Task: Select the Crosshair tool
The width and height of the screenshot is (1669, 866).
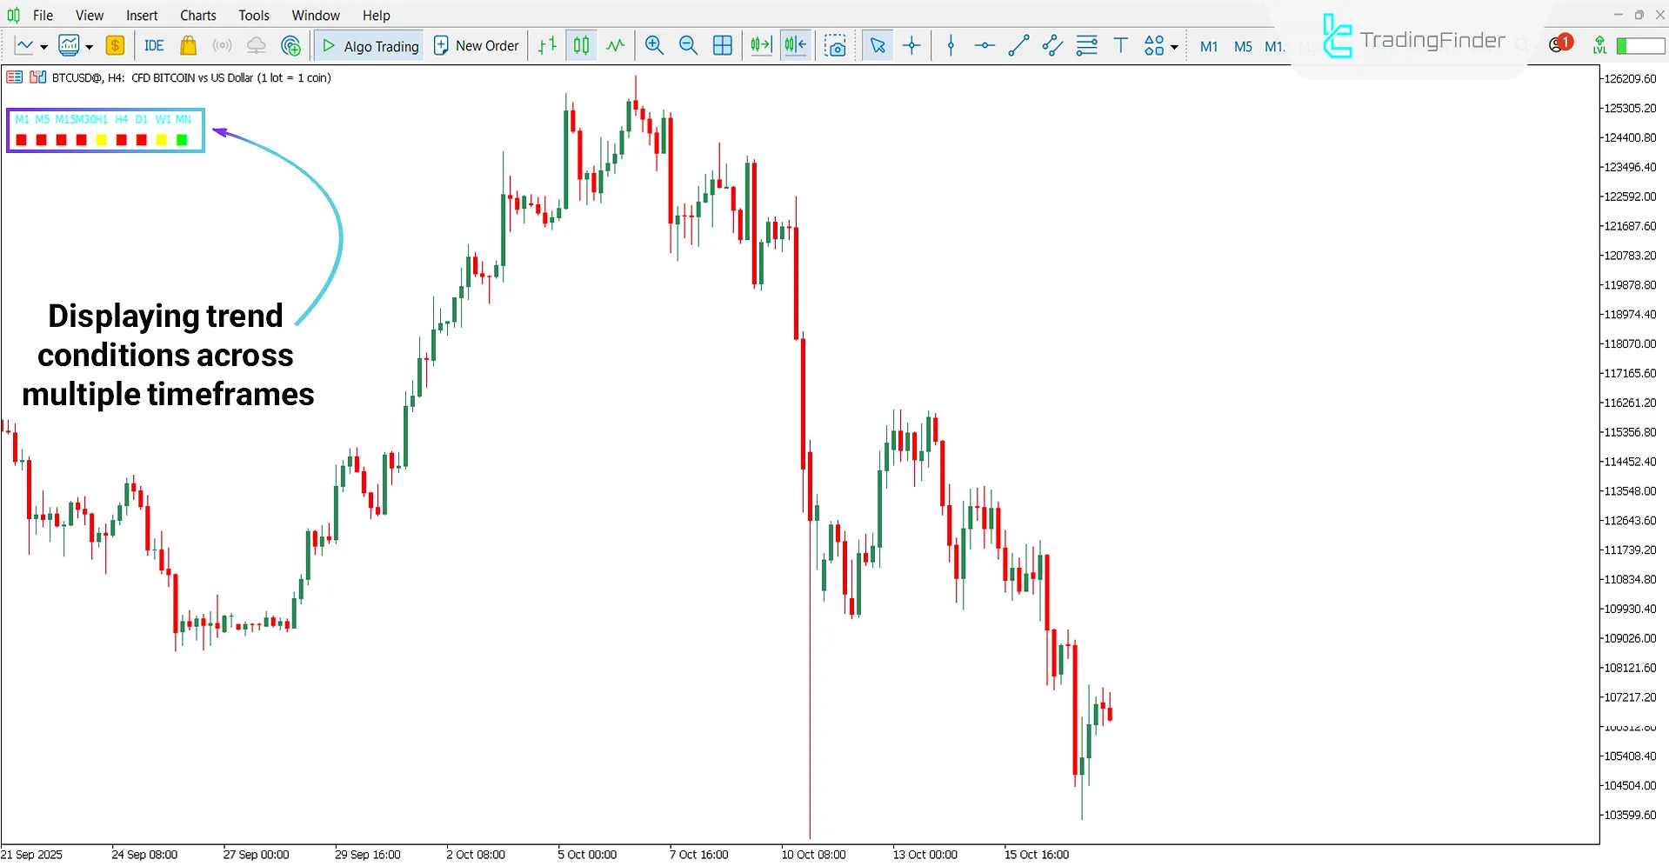Action: pos(911,45)
